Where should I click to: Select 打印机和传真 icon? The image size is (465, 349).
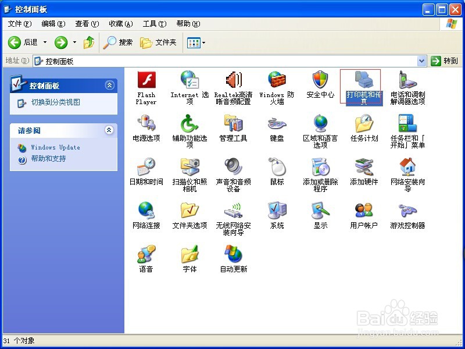click(x=364, y=80)
